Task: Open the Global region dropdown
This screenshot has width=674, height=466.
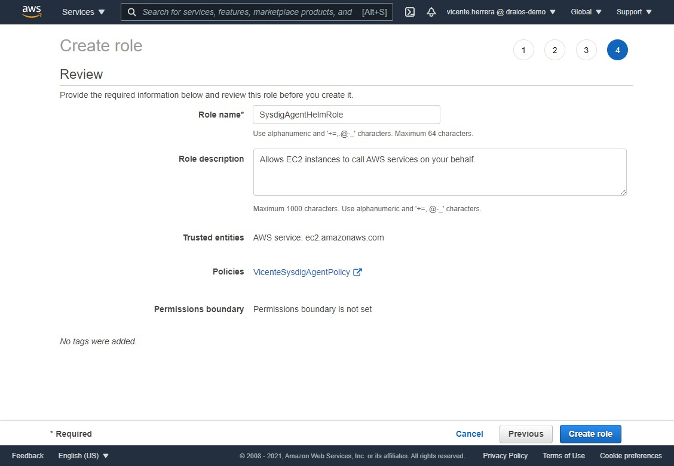Action: (x=584, y=12)
